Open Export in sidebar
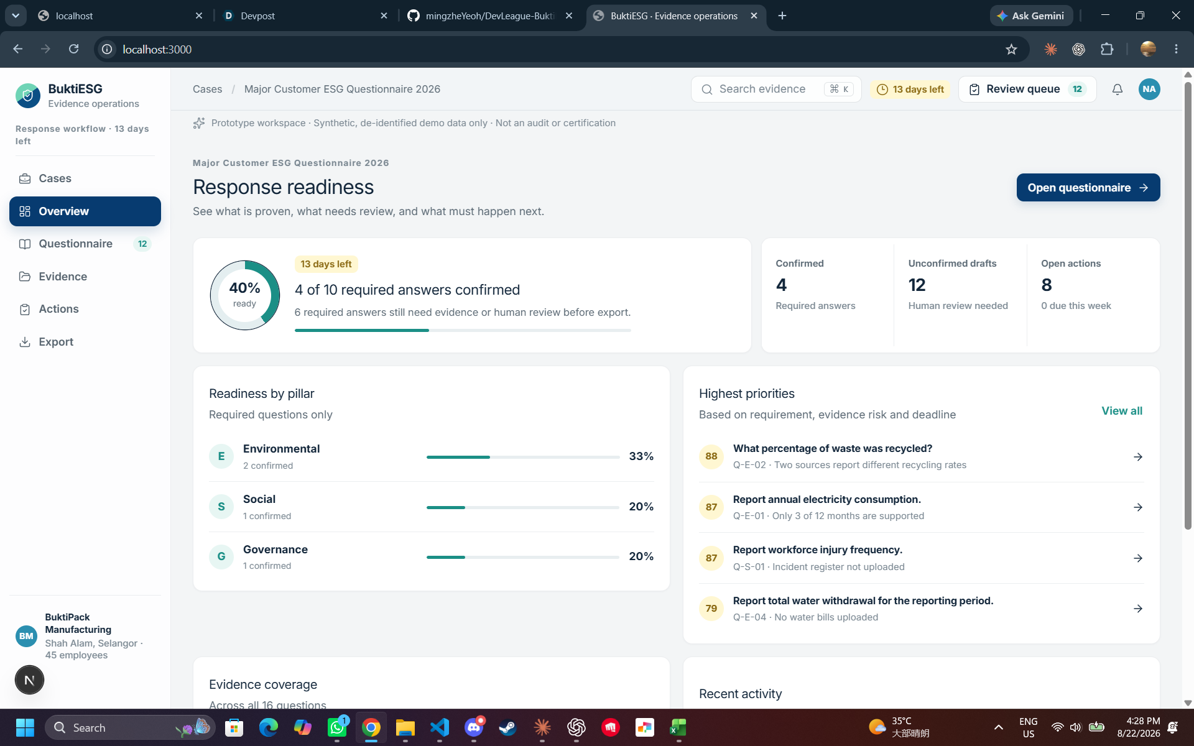 [x=85, y=342]
